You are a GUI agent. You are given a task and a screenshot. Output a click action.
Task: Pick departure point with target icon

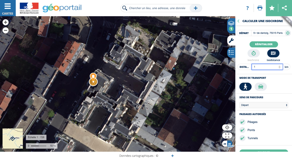(x=288, y=33)
